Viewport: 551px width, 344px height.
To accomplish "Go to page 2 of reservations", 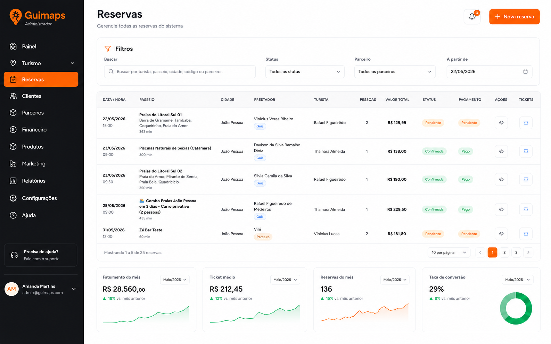I will coord(504,252).
